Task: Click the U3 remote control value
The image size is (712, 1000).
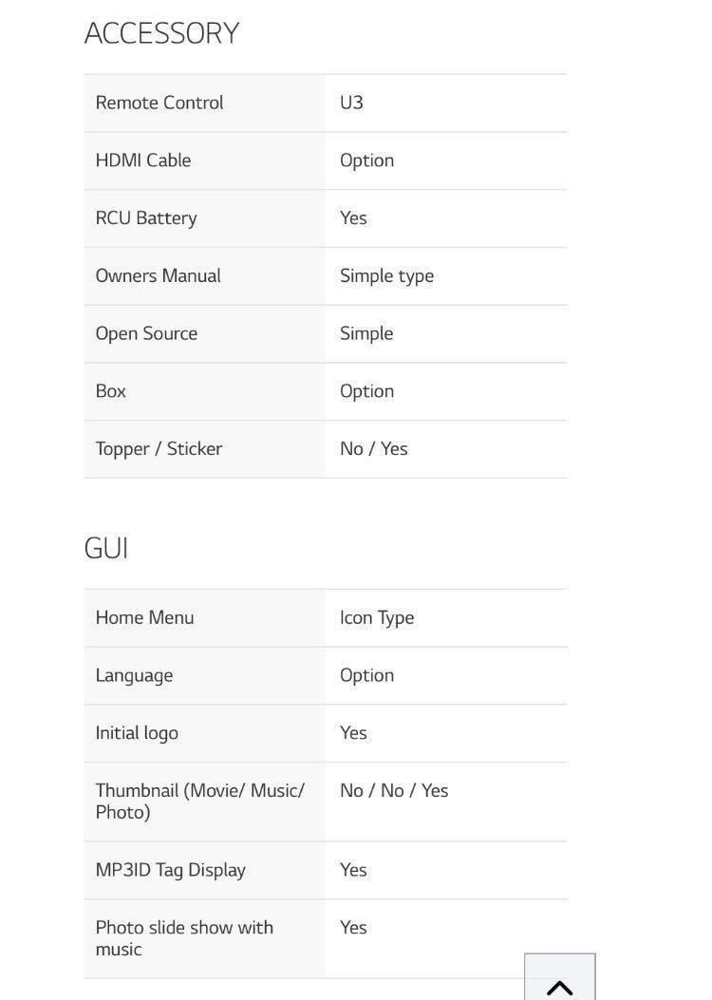Action: (x=351, y=103)
